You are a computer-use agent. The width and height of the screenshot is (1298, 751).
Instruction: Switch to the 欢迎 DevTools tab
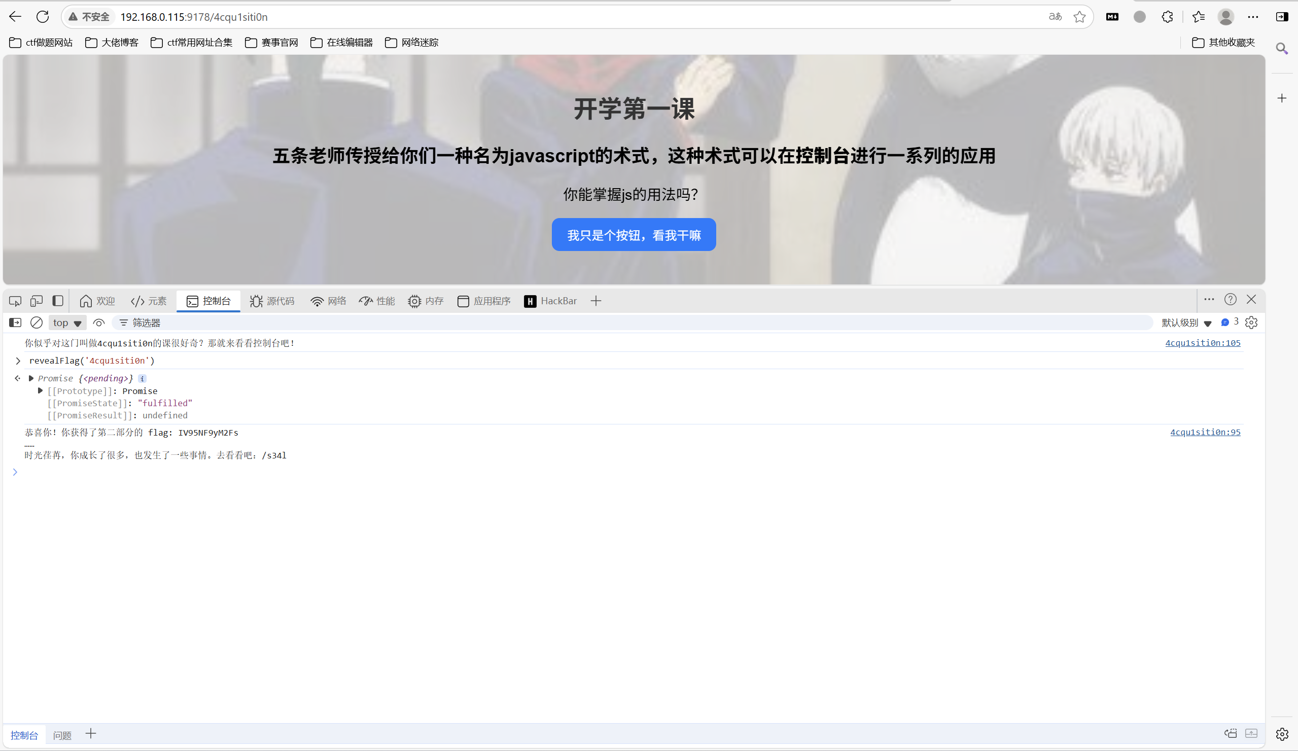click(97, 301)
